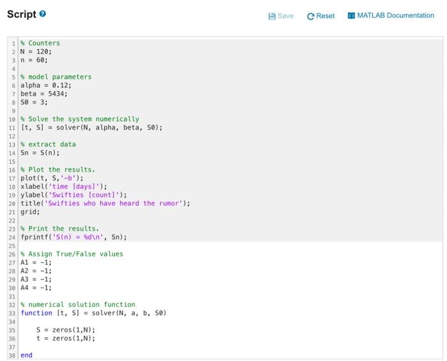The height and width of the screenshot is (361, 447).
Task: Click the Reset link text
Action: [325, 16]
